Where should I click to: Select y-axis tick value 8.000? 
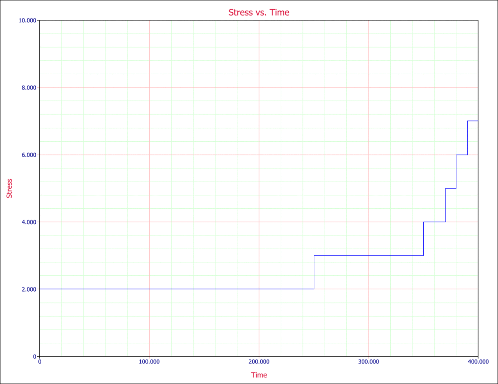pyautogui.click(x=29, y=88)
